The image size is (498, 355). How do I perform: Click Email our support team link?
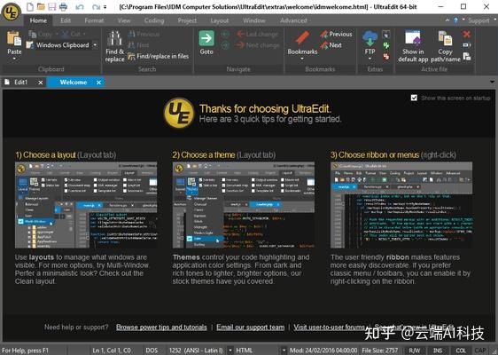(x=251, y=327)
